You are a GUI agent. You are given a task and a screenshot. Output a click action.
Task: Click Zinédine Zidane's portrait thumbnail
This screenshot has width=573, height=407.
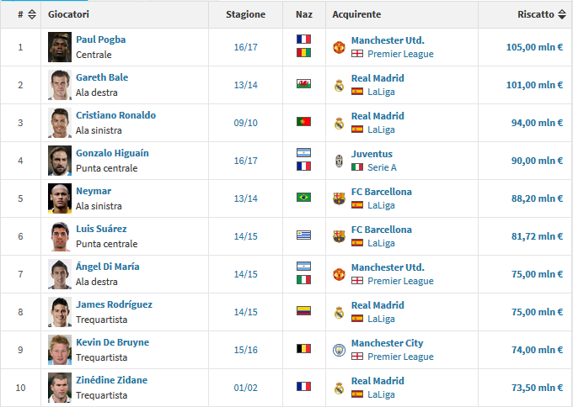[60, 388]
